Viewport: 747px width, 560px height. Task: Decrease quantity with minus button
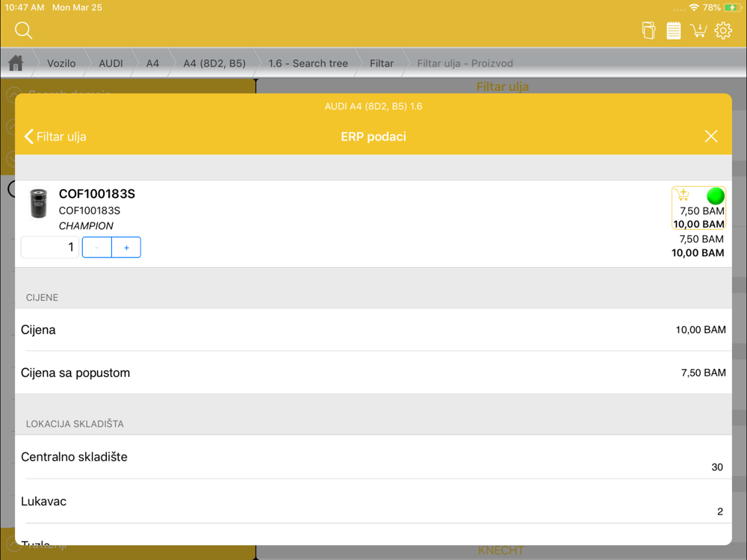coord(96,248)
